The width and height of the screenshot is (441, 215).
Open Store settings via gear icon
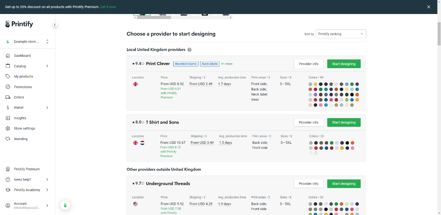pyautogui.click(x=8, y=128)
